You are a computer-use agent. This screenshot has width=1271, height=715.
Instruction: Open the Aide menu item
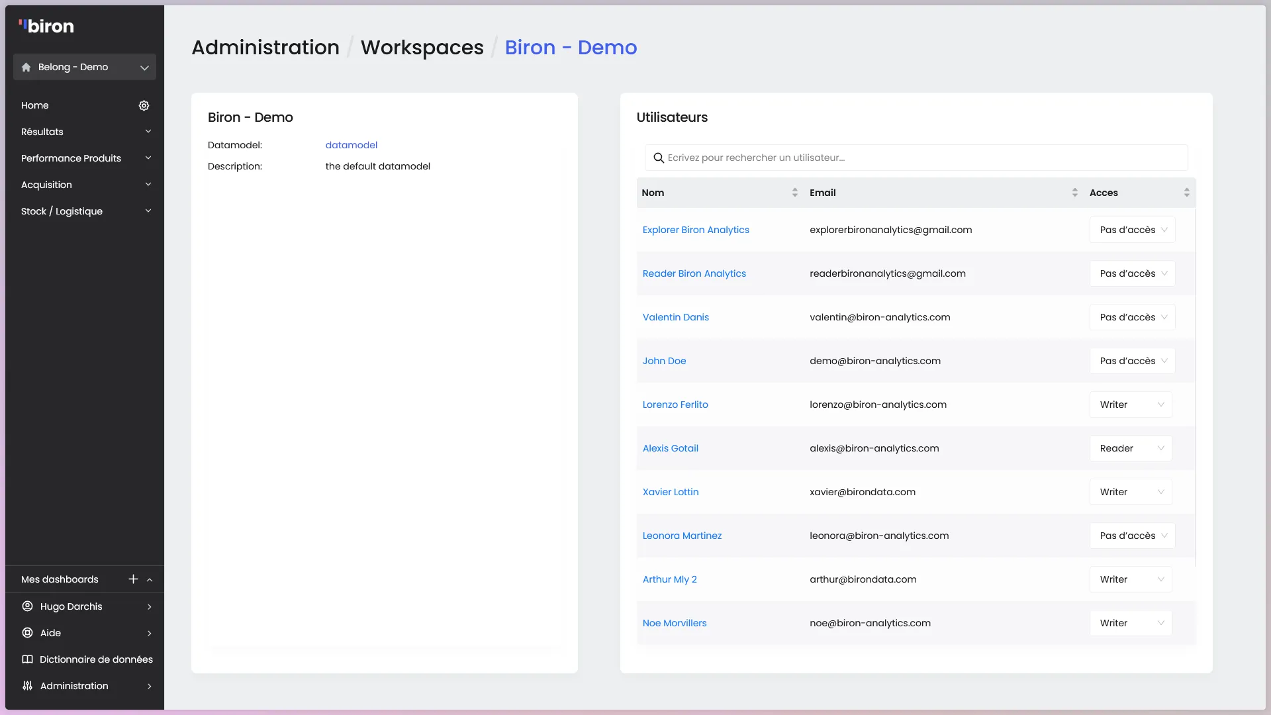[x=86, y=632]
